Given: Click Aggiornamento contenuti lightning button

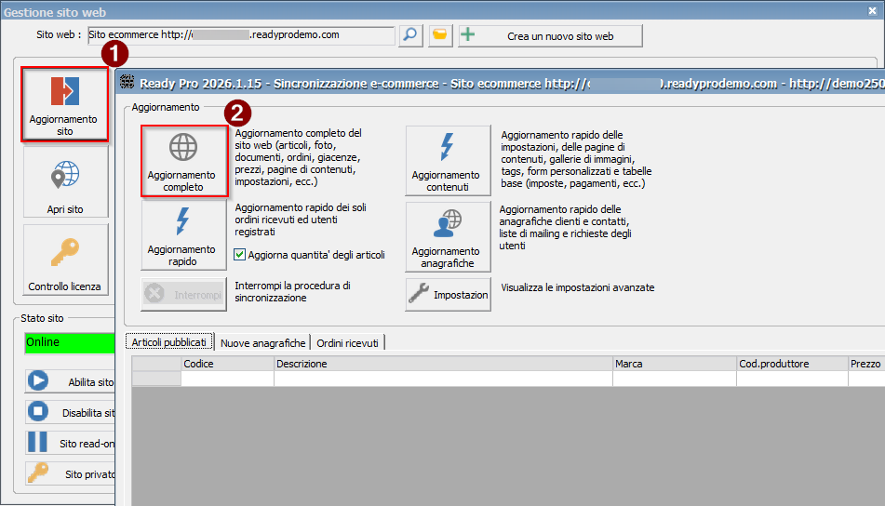Looking at the screenshot, I should point(446,161).
